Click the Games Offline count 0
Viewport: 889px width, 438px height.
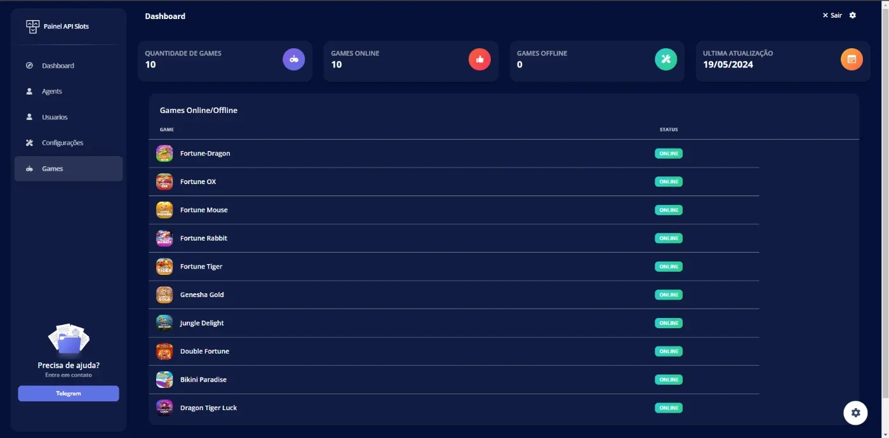pos(519,65)
